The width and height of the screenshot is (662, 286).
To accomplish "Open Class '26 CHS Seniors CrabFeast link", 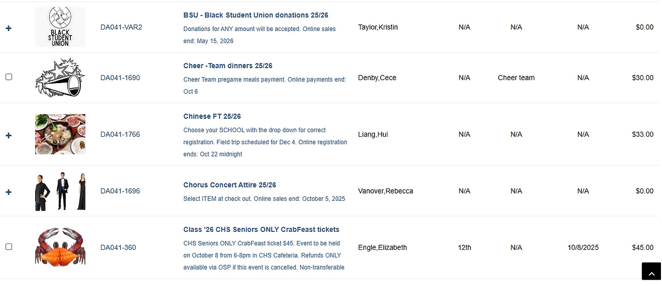I will 261,230.
